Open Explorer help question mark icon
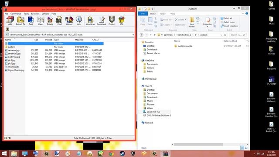This screenshot has height=157, width=279. [247, 14]
